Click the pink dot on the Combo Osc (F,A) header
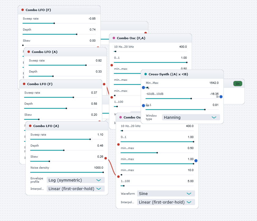The height and width of the screenshot is (221, 257). tap(114, 38)
